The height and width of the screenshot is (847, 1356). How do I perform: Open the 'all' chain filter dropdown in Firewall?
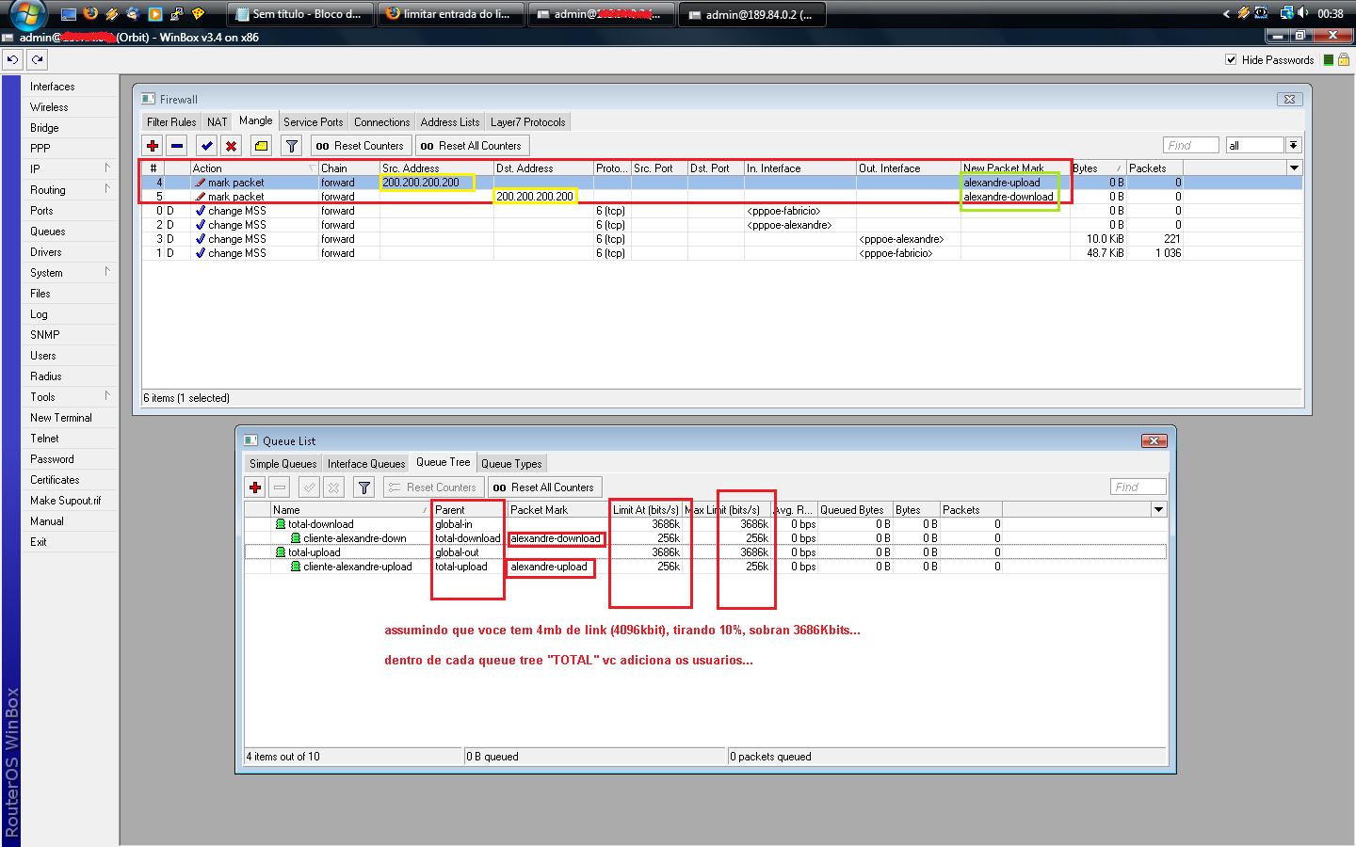click(x=1294, y=146)
